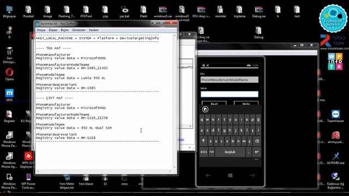
Task: Tap the clipboard paste icon above keyboard
Action: [205, 109]
